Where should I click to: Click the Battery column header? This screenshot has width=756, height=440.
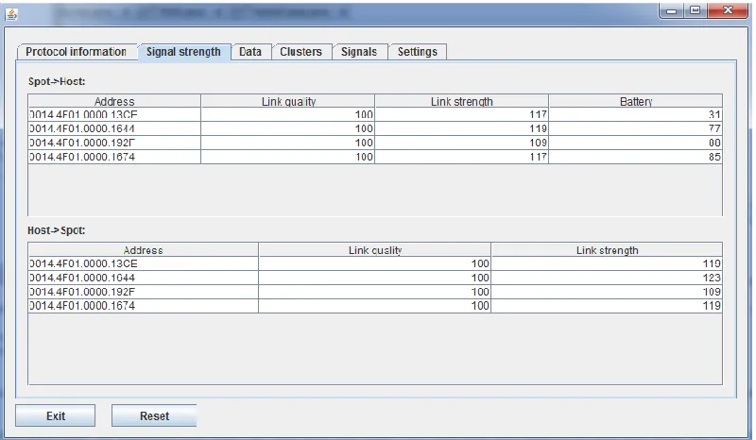point(636,101)
